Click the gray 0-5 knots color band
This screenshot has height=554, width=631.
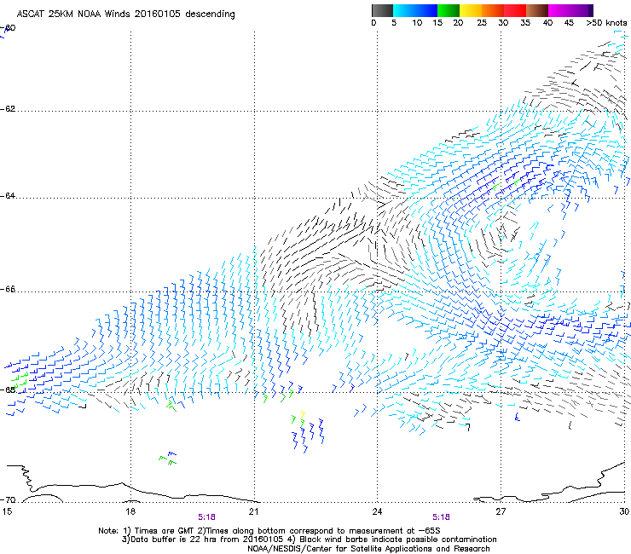(382, 10)
